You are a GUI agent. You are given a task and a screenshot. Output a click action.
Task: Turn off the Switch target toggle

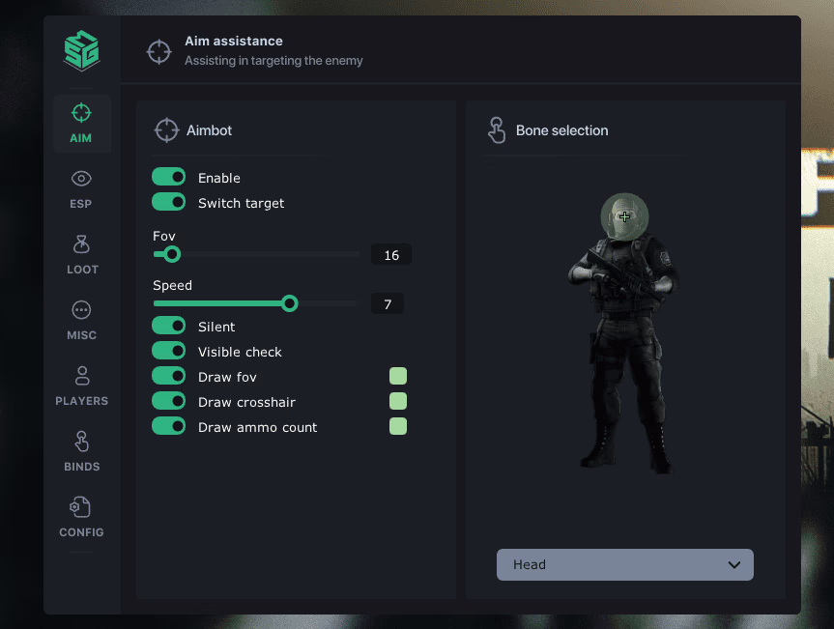click(x=168, y=202)
